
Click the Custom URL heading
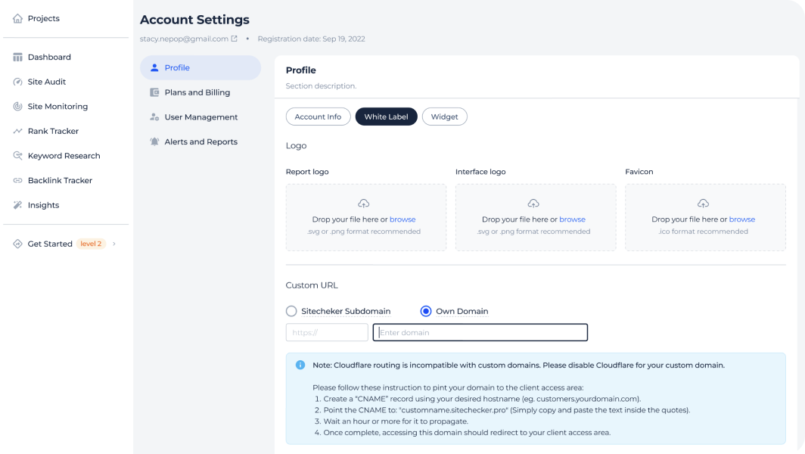coord(312,285)
